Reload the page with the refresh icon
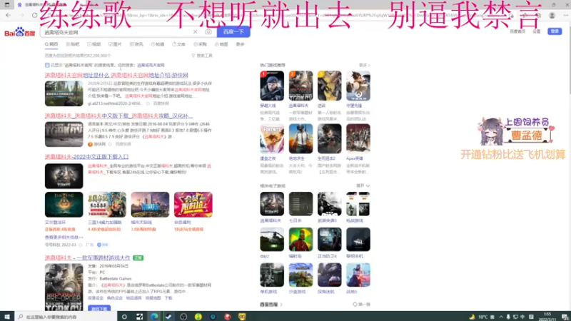 (34, 15)
